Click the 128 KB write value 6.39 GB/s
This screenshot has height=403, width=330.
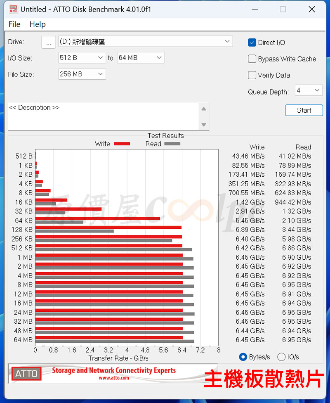pyautogui.click(x=250, y=230)
